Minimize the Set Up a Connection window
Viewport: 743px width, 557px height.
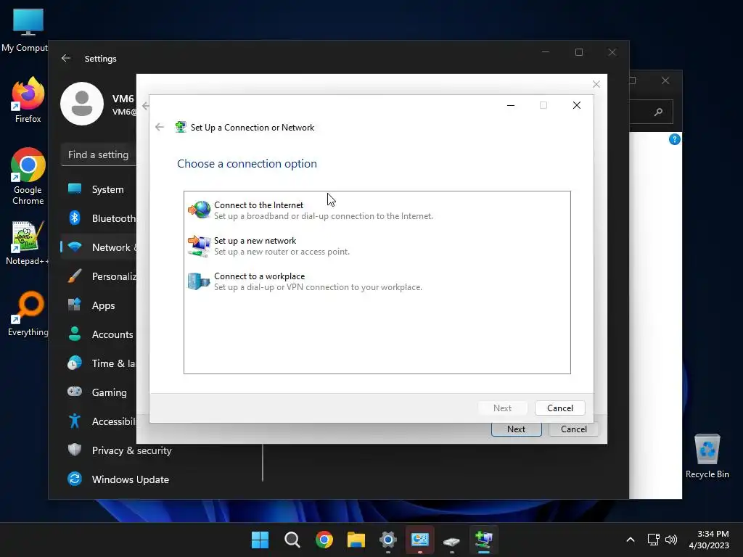pos(511,105)
